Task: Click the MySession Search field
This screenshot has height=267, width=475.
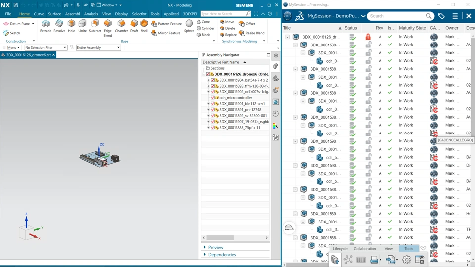Action: 400,16
